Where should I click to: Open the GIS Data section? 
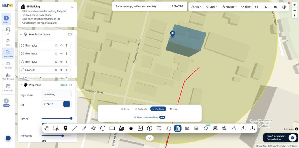(x=8, y=65)
